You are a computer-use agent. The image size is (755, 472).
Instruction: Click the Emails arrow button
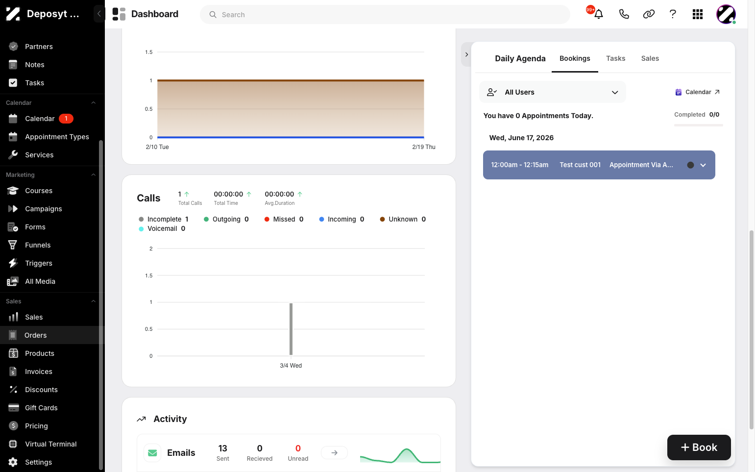pos(334,453)
